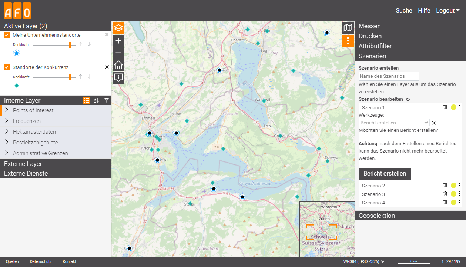Click the yellow swatch for Szenario 3
The width and height of the screenshot is (466, 267).
coord(453,194)
